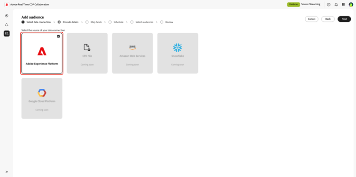Go to the Select audiences step
This screenshot has height=177, width=356.
[x=142, y=22]
